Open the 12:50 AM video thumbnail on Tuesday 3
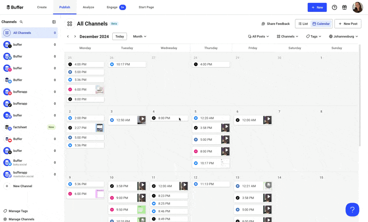The height and width of the screenshot is (222, 368). (x=142, y=120)
